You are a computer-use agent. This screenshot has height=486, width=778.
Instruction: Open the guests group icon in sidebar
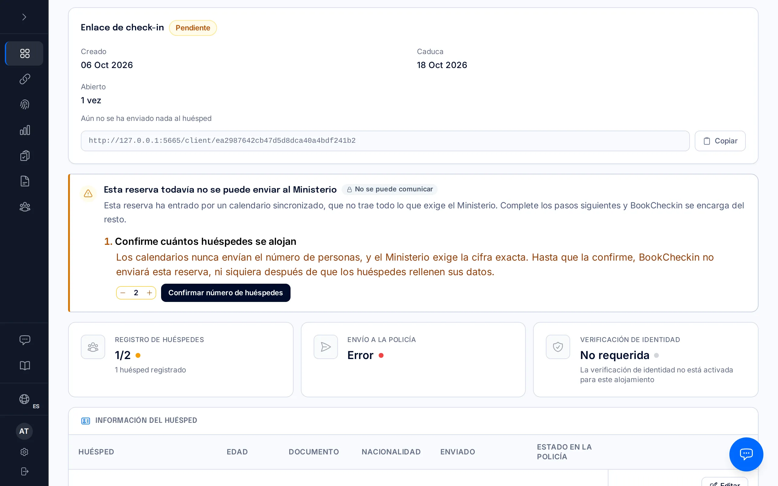25,207
